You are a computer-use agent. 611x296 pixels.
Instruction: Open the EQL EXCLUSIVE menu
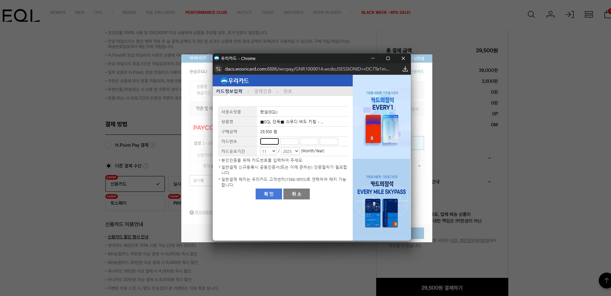pos(161,13)
